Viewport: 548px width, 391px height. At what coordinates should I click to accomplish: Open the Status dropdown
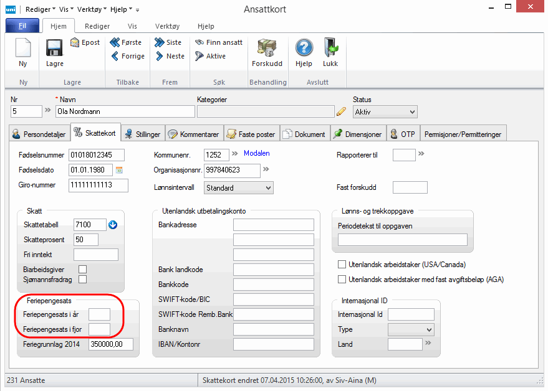tap(385, 111)
